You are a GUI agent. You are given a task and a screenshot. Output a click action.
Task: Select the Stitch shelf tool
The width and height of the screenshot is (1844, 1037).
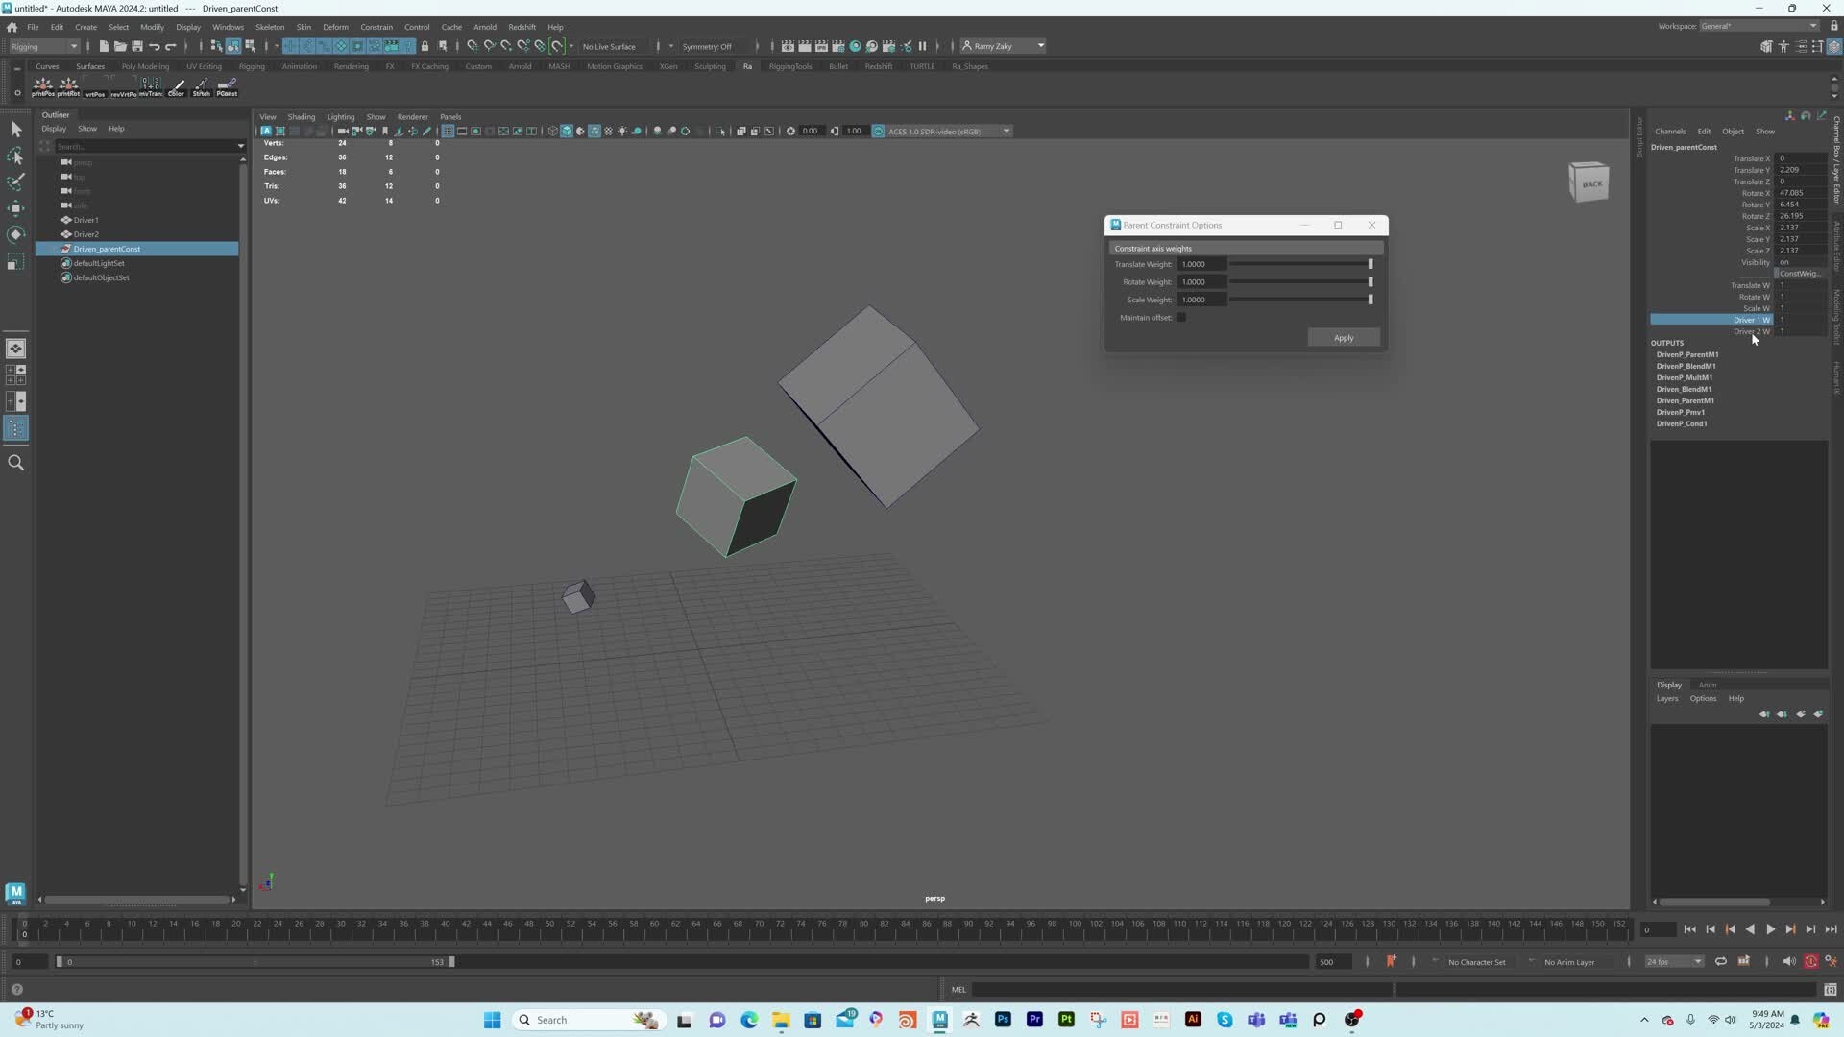pos(202,86)
